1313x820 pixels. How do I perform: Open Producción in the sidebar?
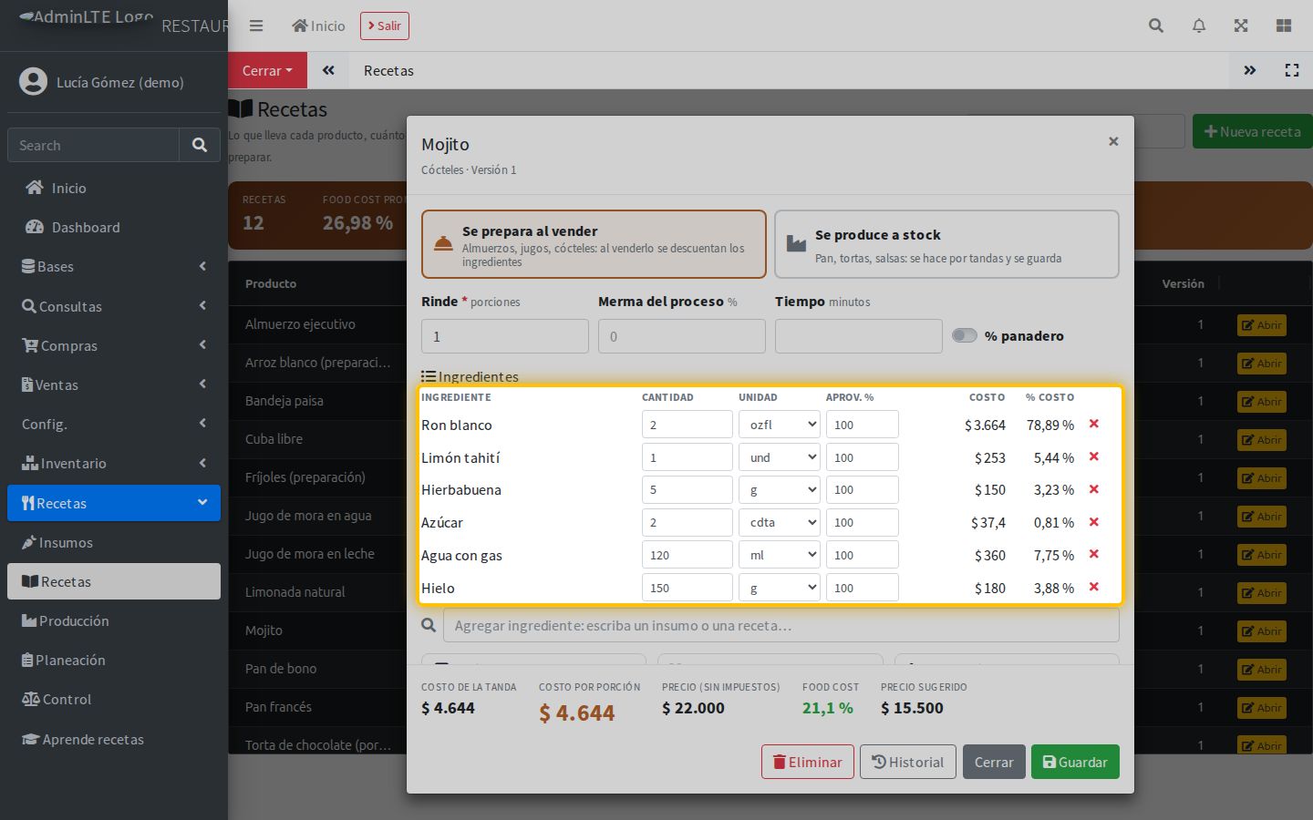pos(114,620)
